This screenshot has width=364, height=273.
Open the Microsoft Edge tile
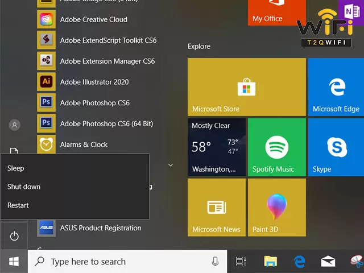point(336,87)
